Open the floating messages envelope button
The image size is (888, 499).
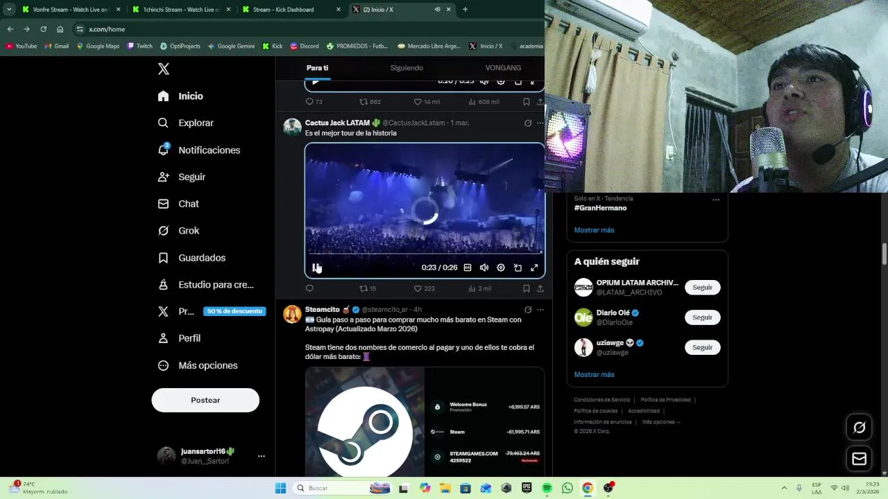tap(859, 459)
